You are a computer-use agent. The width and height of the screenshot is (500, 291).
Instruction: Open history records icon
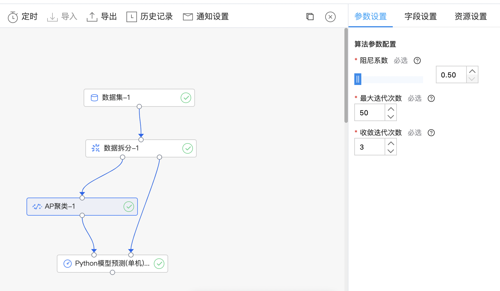pyautogui.click(x=131, y=17)
